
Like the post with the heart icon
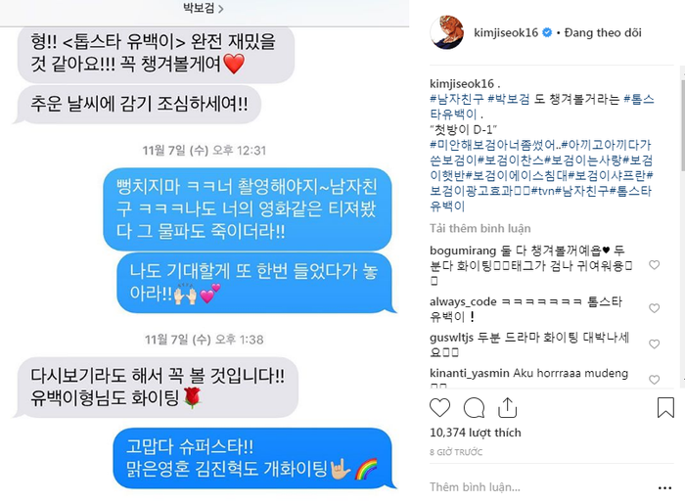click(439, 408)
